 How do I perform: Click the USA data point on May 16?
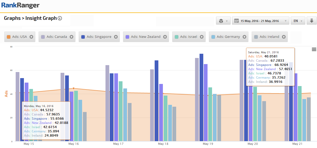(x=74, y=88)
